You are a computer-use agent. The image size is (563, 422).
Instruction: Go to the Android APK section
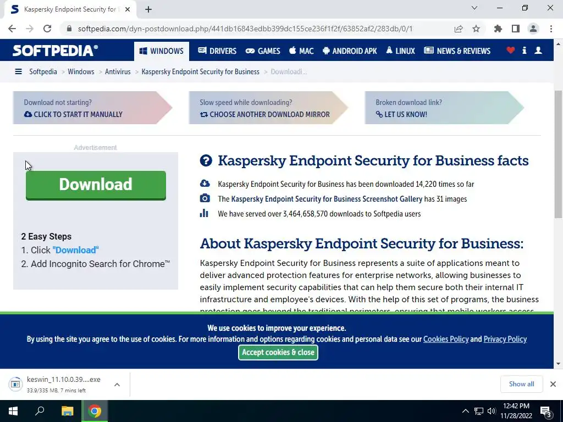click(x=350, y=51)
